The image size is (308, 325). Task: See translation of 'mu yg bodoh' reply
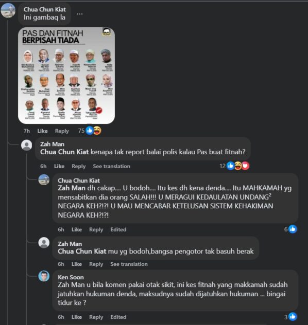pyautogui.click(x=129, y=264)
